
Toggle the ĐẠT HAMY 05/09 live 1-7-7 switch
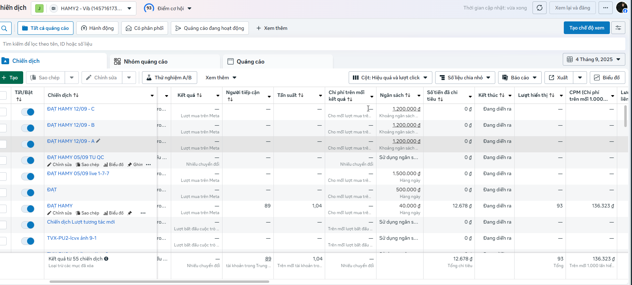(28, 177)
